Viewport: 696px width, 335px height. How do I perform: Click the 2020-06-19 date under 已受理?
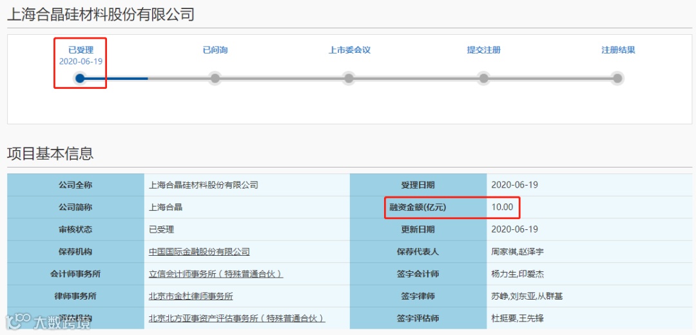click(x=81, y=62)
